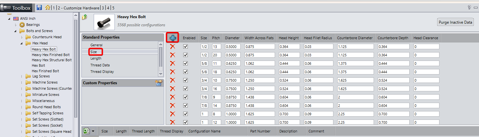The width and height of the screenshot is (479, 137).
Task: Add a new custom property via its icon
Action: coord(159,83)
